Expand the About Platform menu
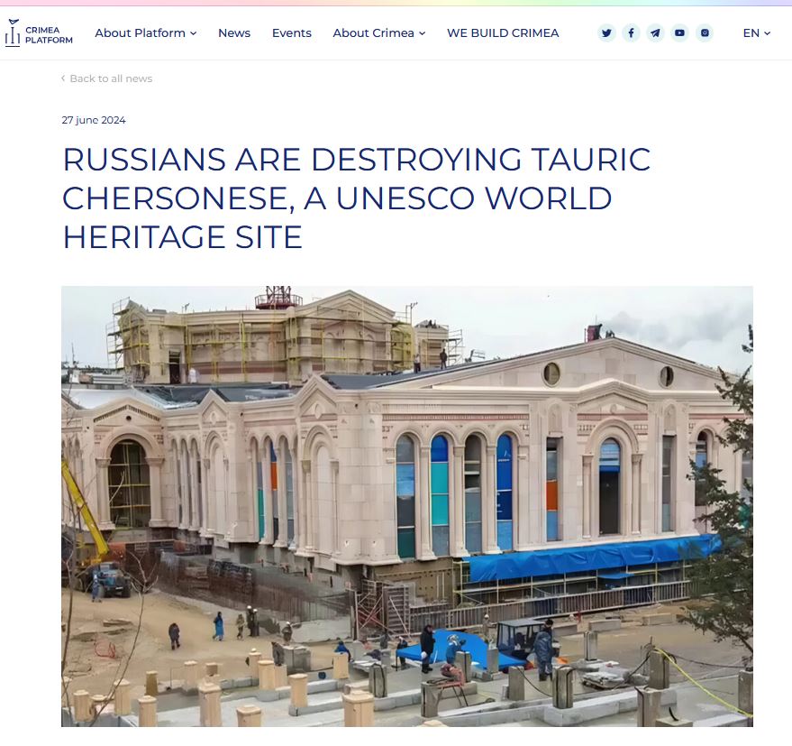The height and width of the screenshot is (746, 792). 145,33
